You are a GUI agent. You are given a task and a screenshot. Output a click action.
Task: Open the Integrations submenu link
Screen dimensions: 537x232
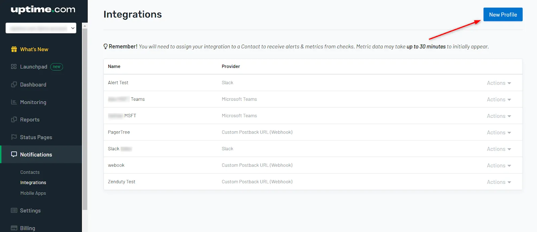coord(33,182)
